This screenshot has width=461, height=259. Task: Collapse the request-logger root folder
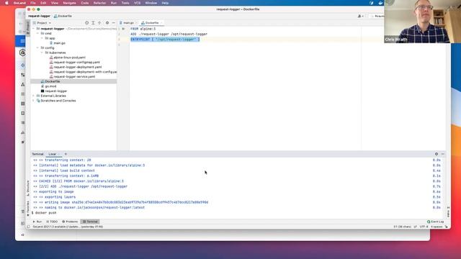pos(33,29)
